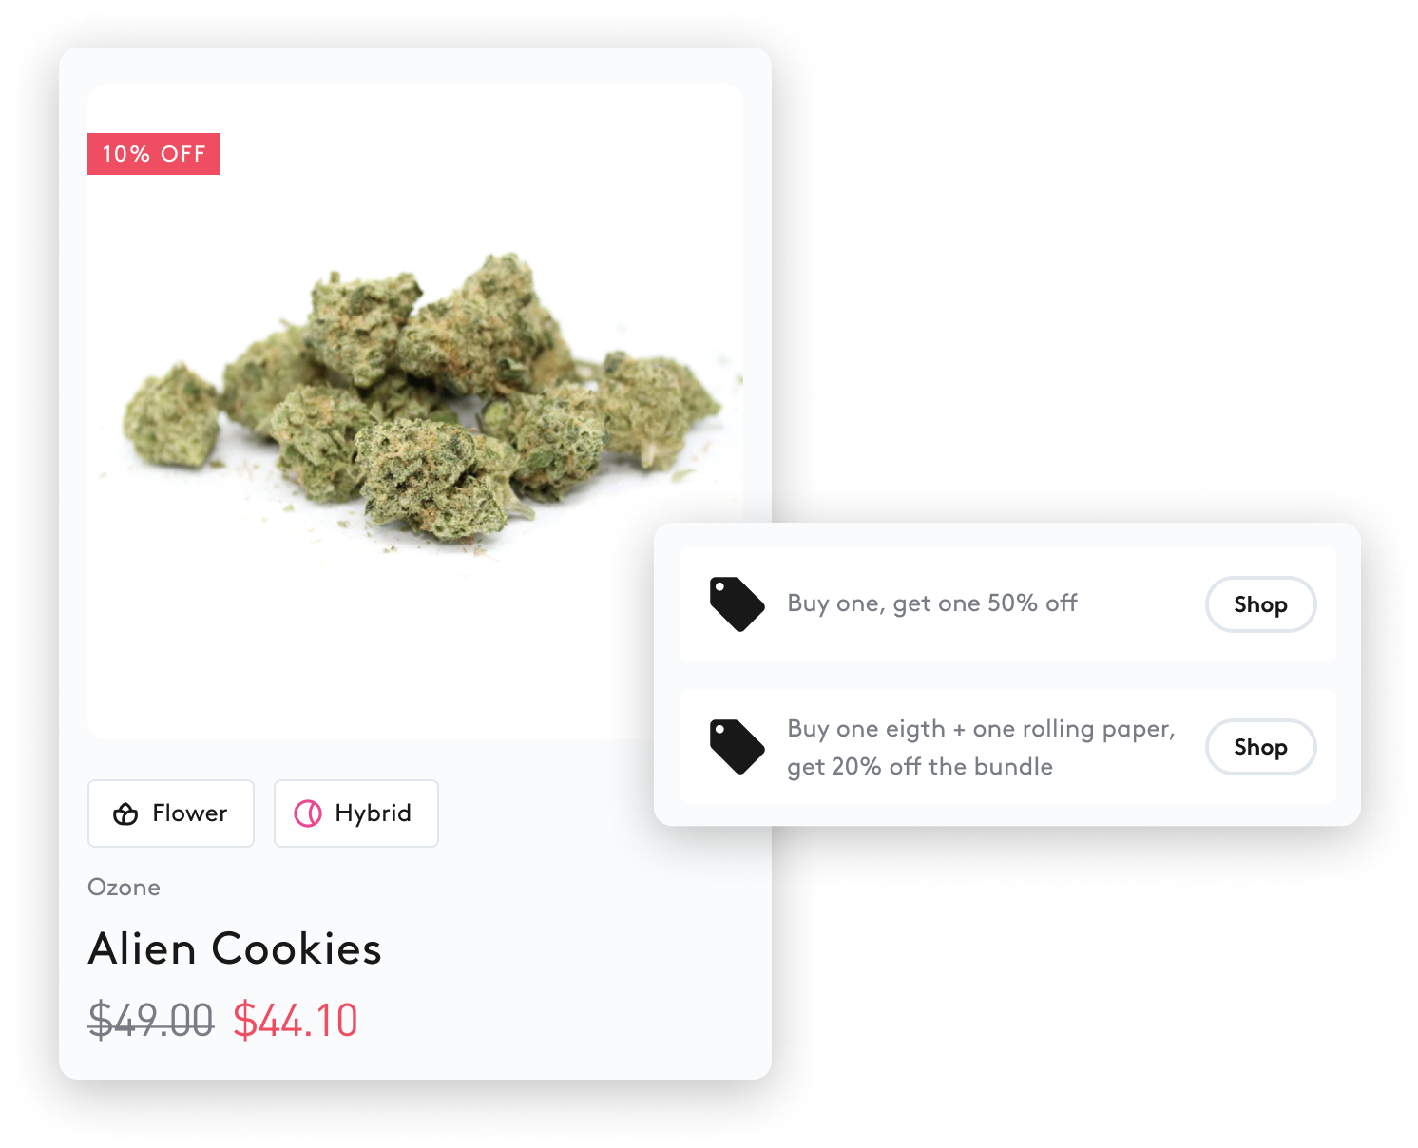Click the price tag icon beside 50% off deal

[738, 604]
